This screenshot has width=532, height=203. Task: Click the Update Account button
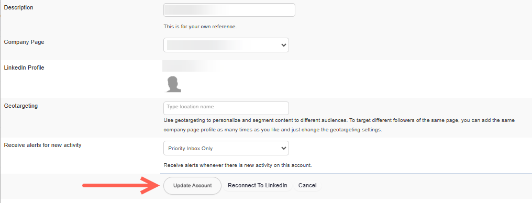tap(192, 186)
